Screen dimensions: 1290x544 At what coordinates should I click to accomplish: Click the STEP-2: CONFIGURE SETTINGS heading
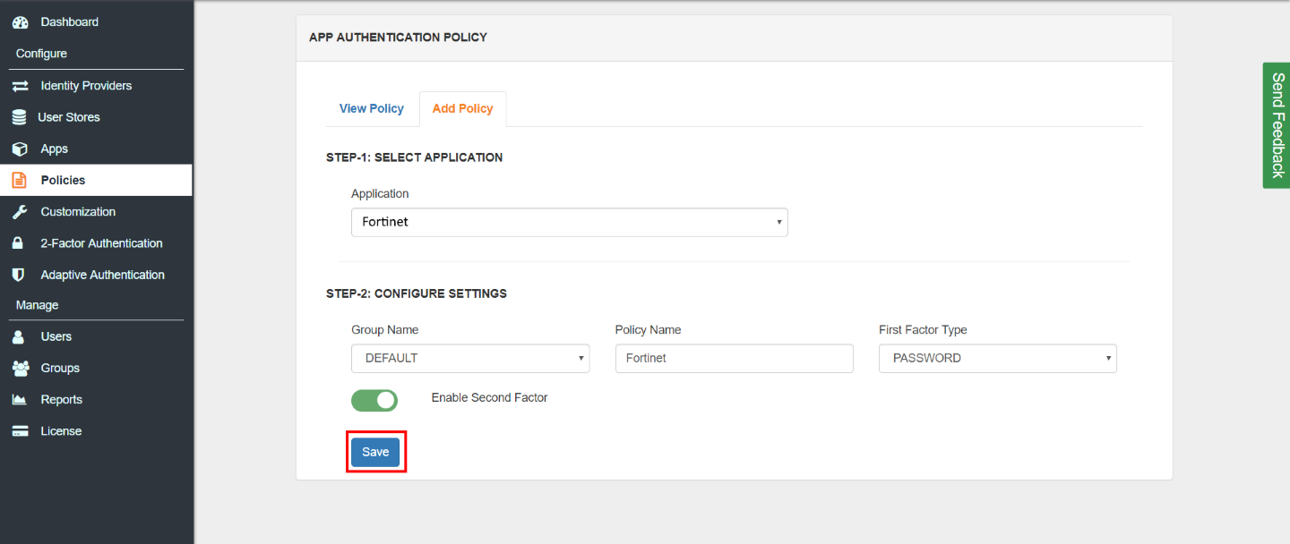coord(417,293)
